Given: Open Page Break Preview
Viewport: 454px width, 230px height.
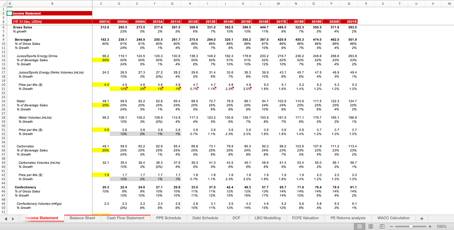Looking at the screenshot, I should coord(382,226).
